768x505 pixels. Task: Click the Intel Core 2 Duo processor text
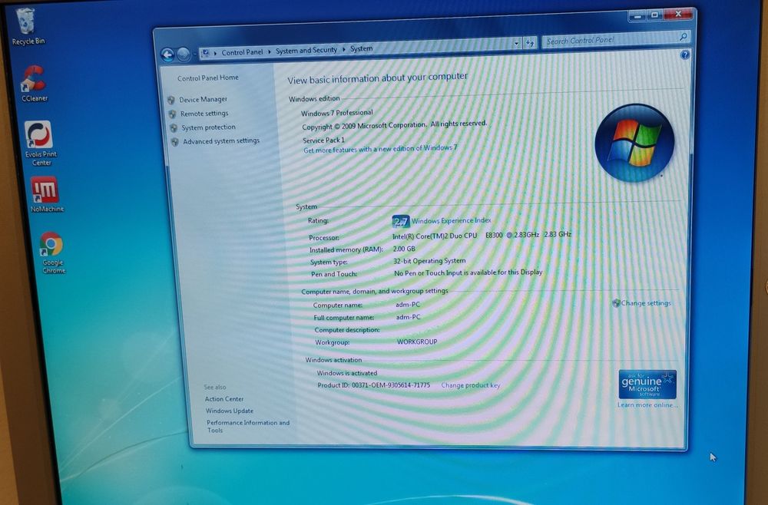coord(482,236)
